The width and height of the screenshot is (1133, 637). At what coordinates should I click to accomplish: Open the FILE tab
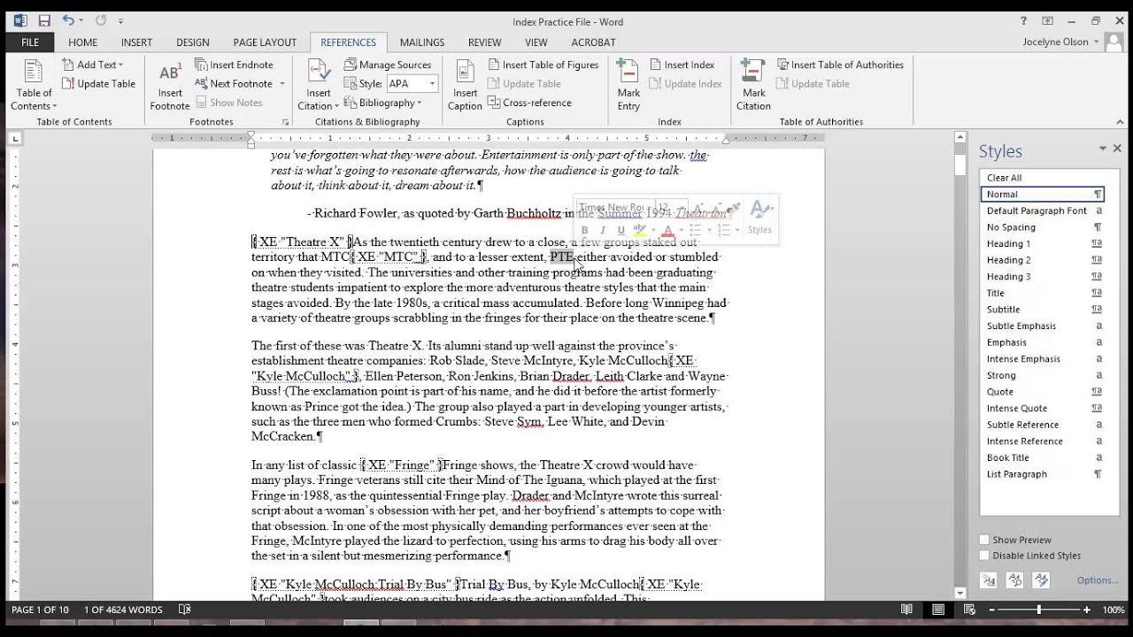30,42
